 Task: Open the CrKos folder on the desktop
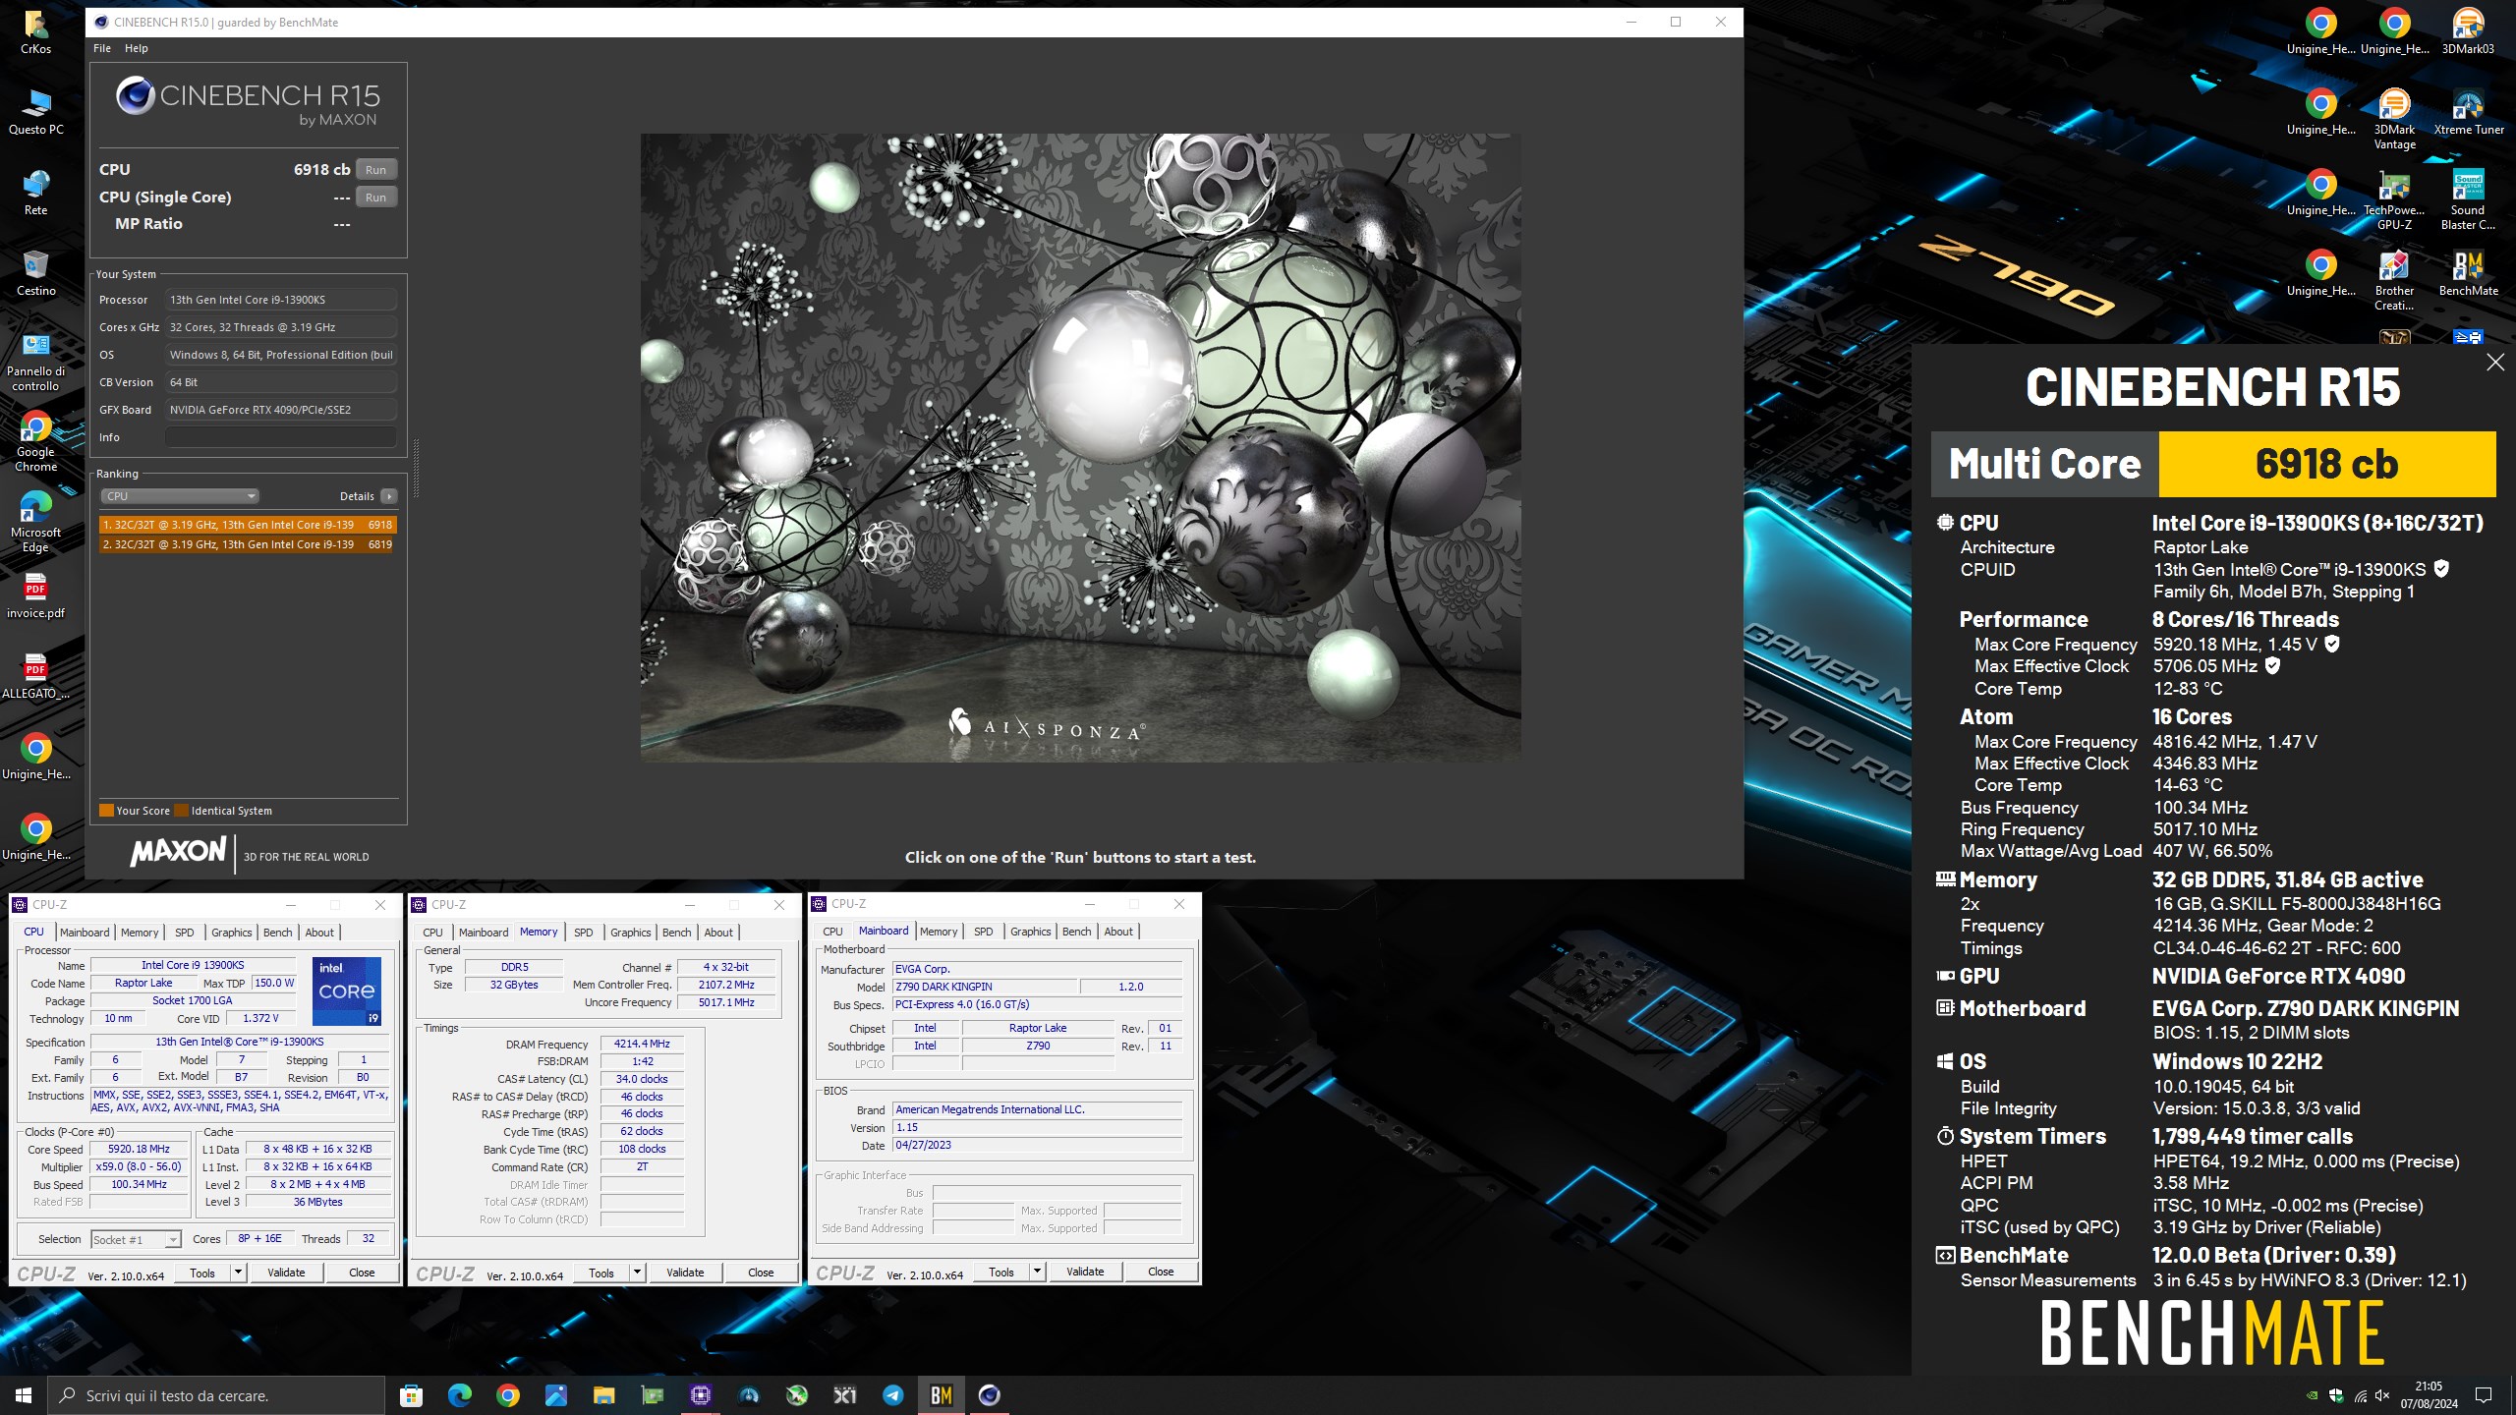[35, 30]
